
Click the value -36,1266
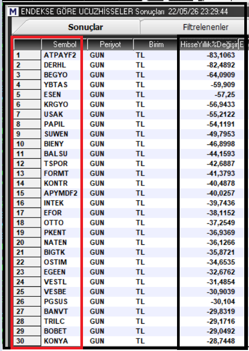221,242
